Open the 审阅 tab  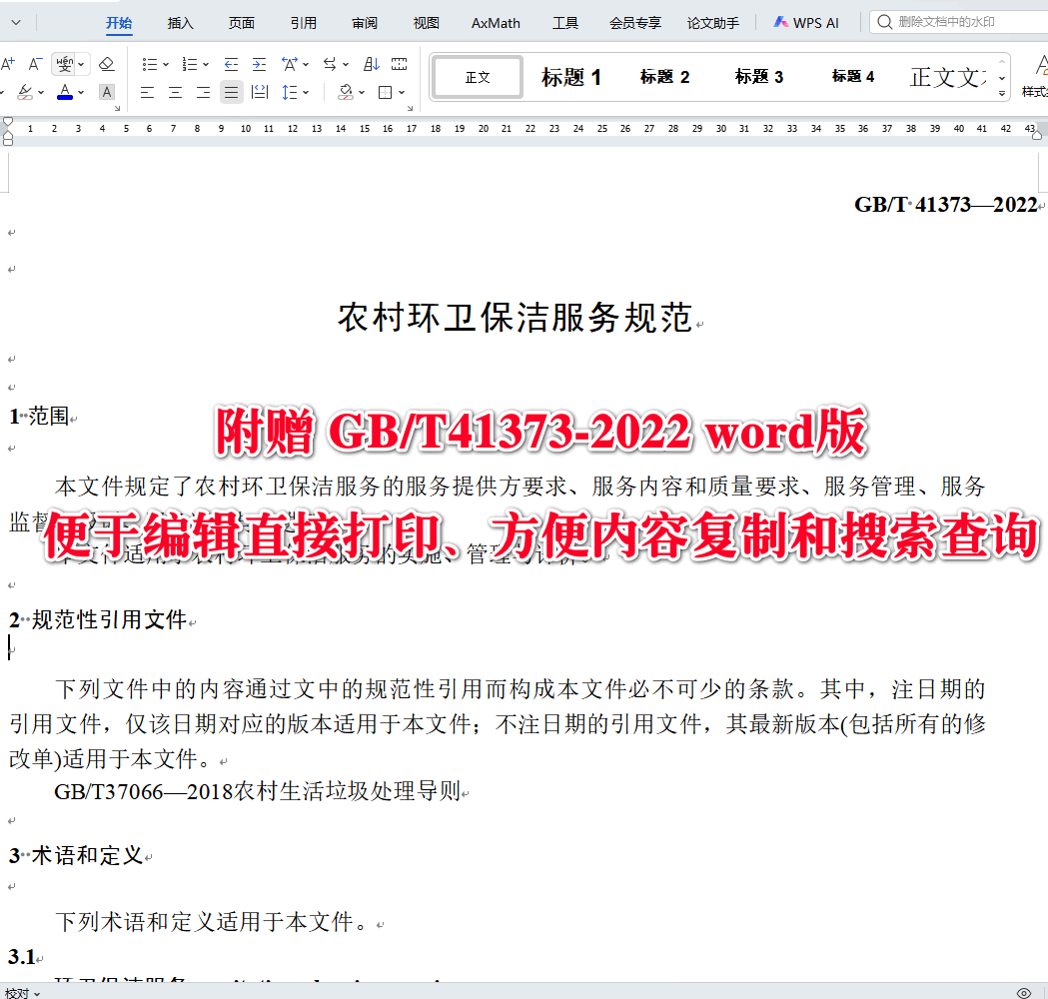point(365,23)
